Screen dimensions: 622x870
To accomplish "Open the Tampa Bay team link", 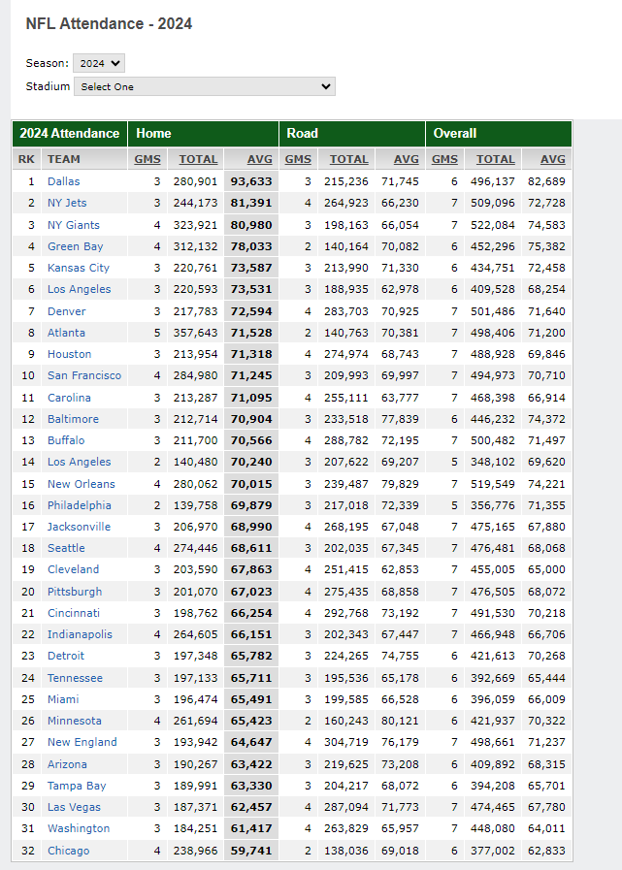I will click(x=77, y=786).
